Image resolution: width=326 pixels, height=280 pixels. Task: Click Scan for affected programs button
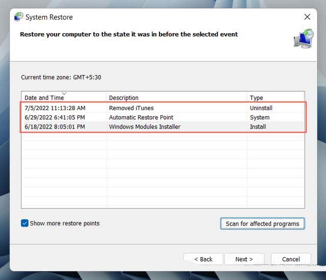tap(262, 224)
